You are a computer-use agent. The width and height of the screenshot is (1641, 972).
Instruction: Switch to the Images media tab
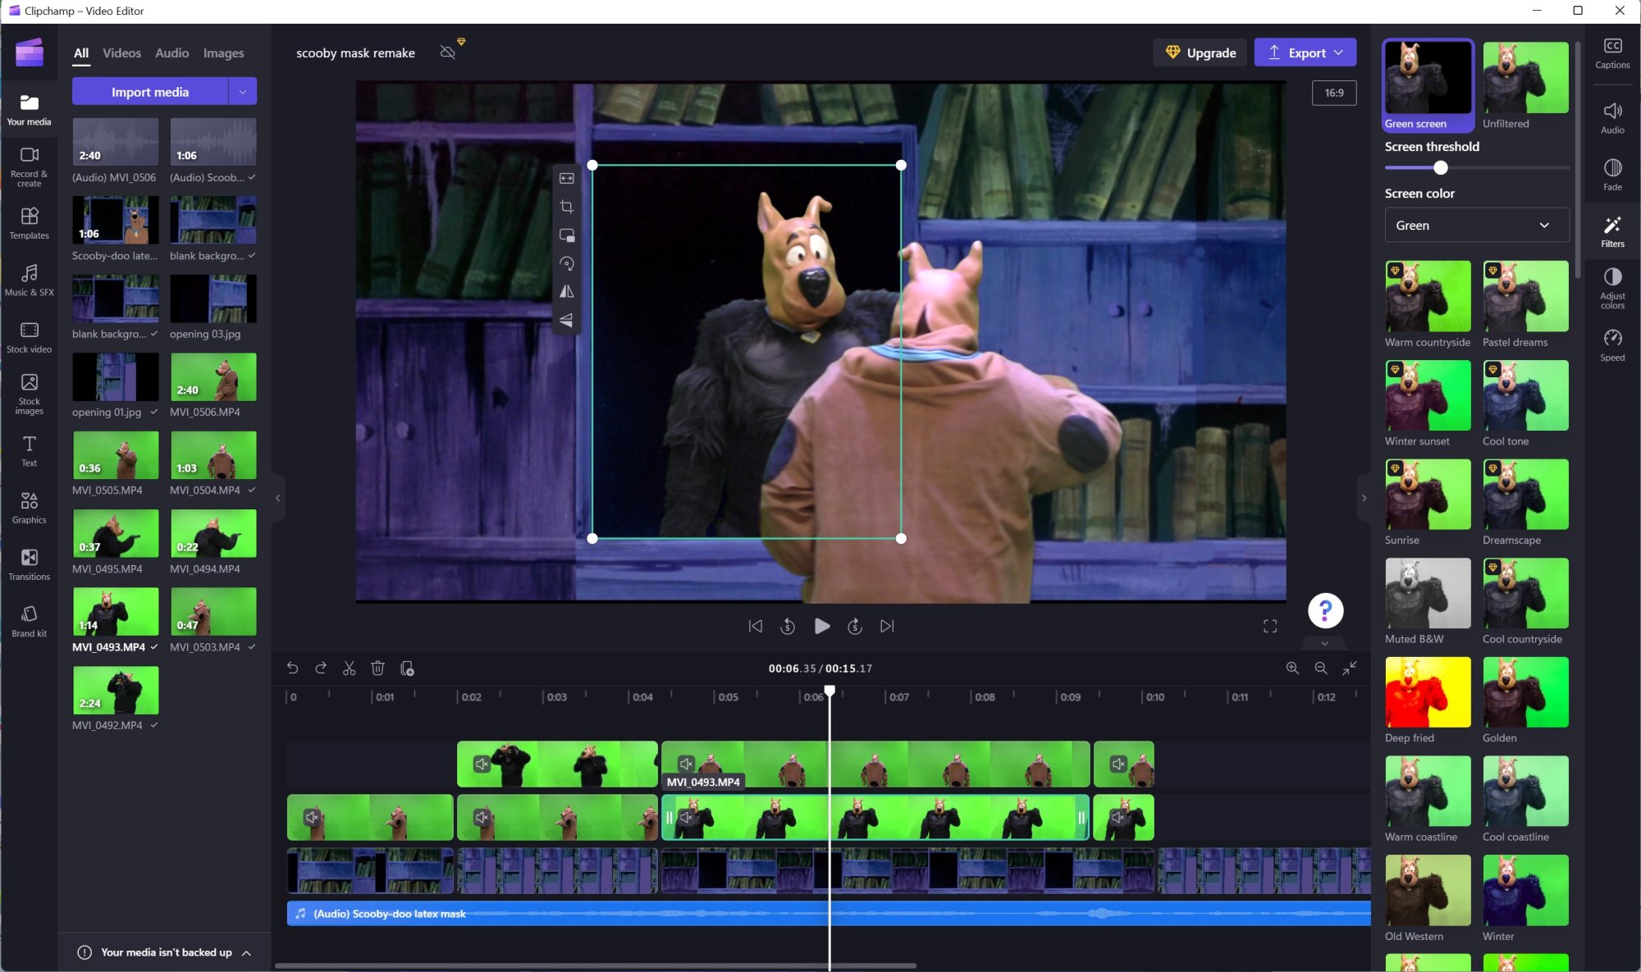tap(223, 52)
